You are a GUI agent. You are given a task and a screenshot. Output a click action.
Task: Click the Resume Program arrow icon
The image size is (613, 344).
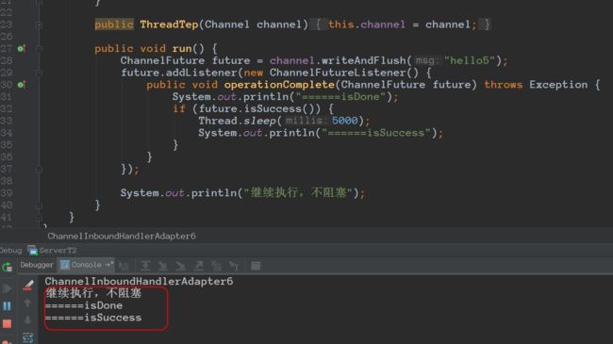click(x=7, y=288)
